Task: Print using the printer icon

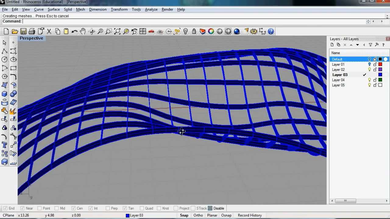Action: point(32,31)
